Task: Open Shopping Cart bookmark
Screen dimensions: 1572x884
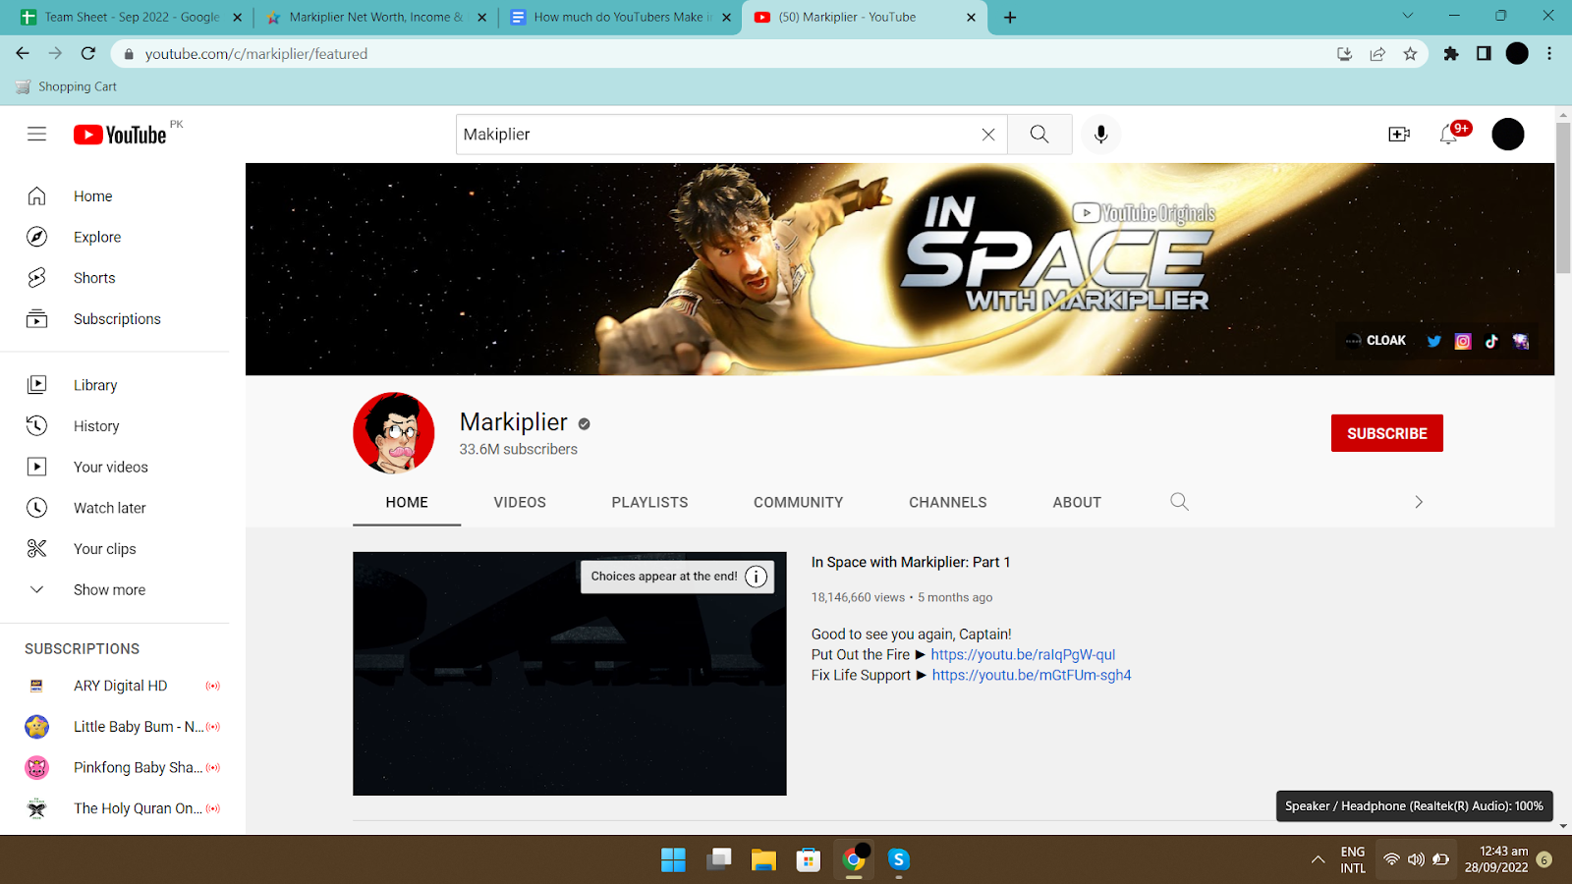Action: [67, 86]
